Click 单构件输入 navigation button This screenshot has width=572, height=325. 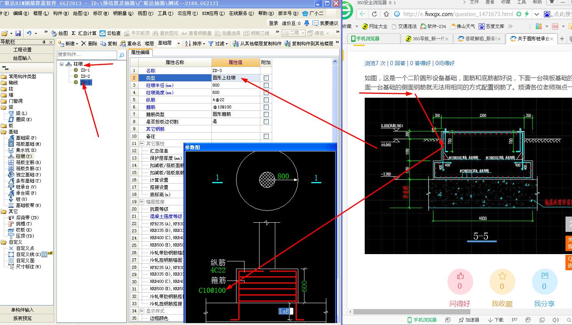22,310
